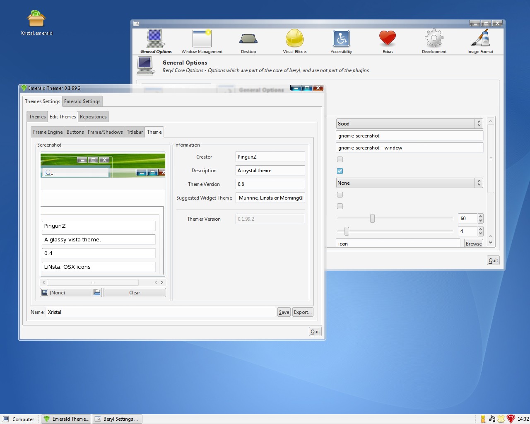Click the Clear screenshot button
Viewport: 530px width, 424px height.
pyautogui.click(x=135, y=292)
